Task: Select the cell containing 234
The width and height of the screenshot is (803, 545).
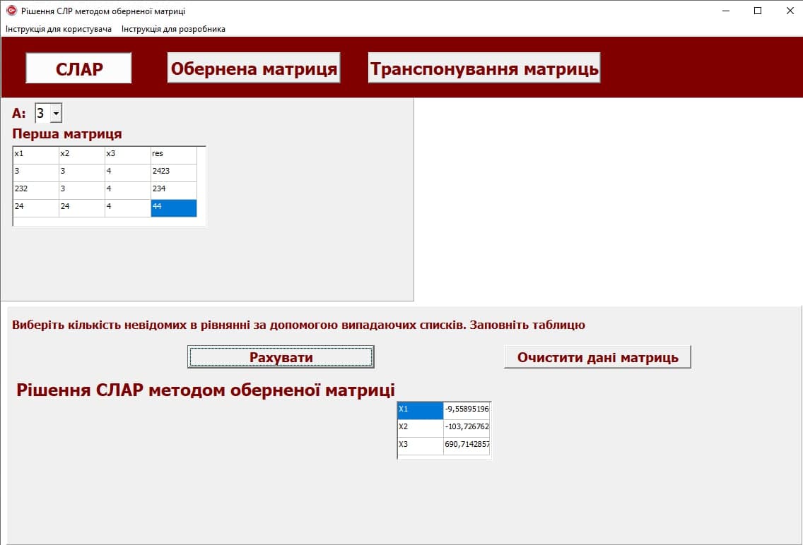Action: pos(174,190)
